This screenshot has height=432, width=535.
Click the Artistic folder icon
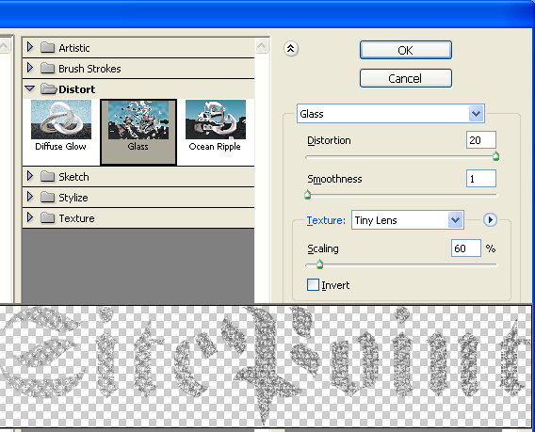[47, 47]
